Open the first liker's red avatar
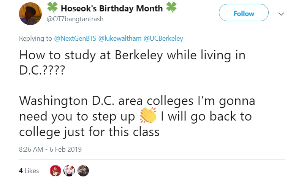This screenshot has height=181, width=304. click(55, 171)
